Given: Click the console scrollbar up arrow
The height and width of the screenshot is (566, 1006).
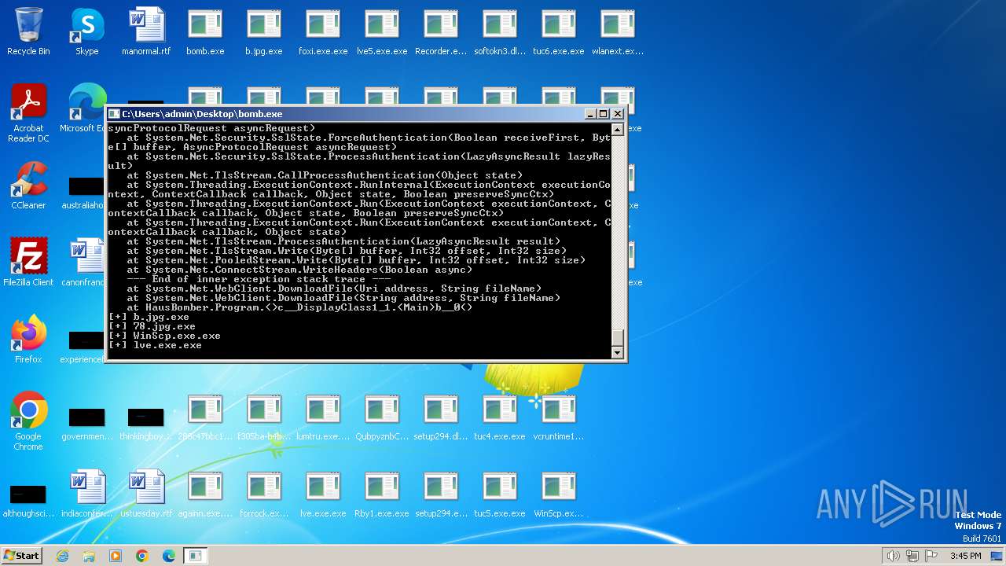Looking at the screenshot, I should pyautogui.click(x=618, y=130).
